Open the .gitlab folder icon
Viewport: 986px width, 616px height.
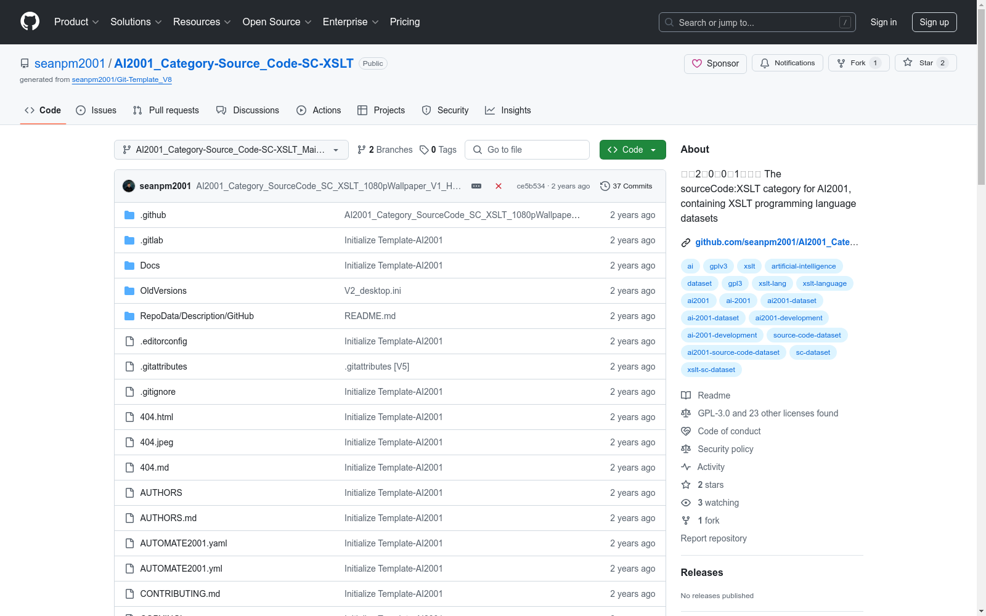coord(129,240)
